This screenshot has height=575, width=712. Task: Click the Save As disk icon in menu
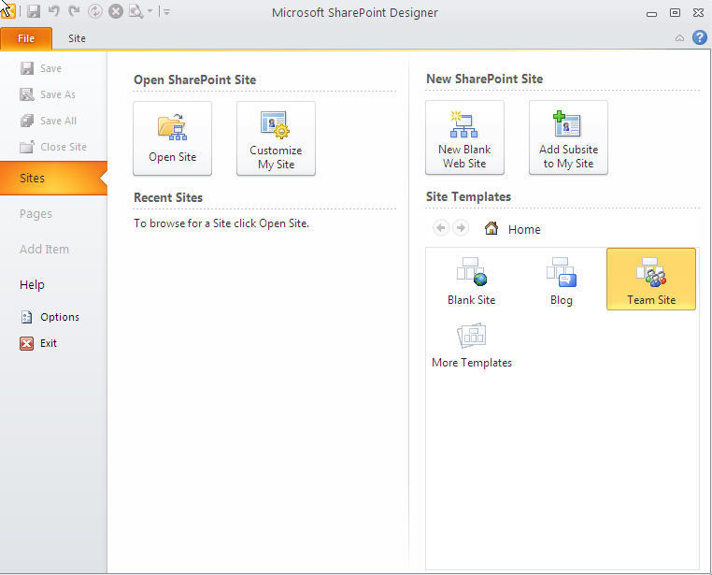pos(27,94)
